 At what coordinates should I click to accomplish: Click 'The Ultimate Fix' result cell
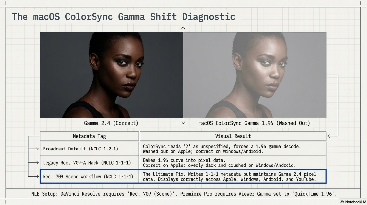[x=233, y=177]
